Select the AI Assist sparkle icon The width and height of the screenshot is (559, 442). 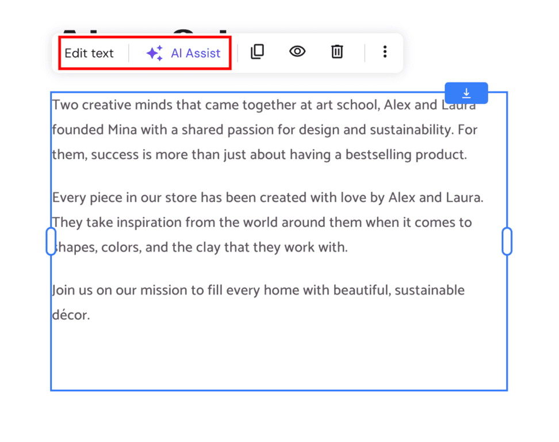pos(154,52)
